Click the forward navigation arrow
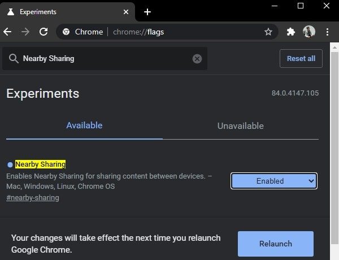Image resolution: width=339 pixels, height=260 pixels. (25, 32)
